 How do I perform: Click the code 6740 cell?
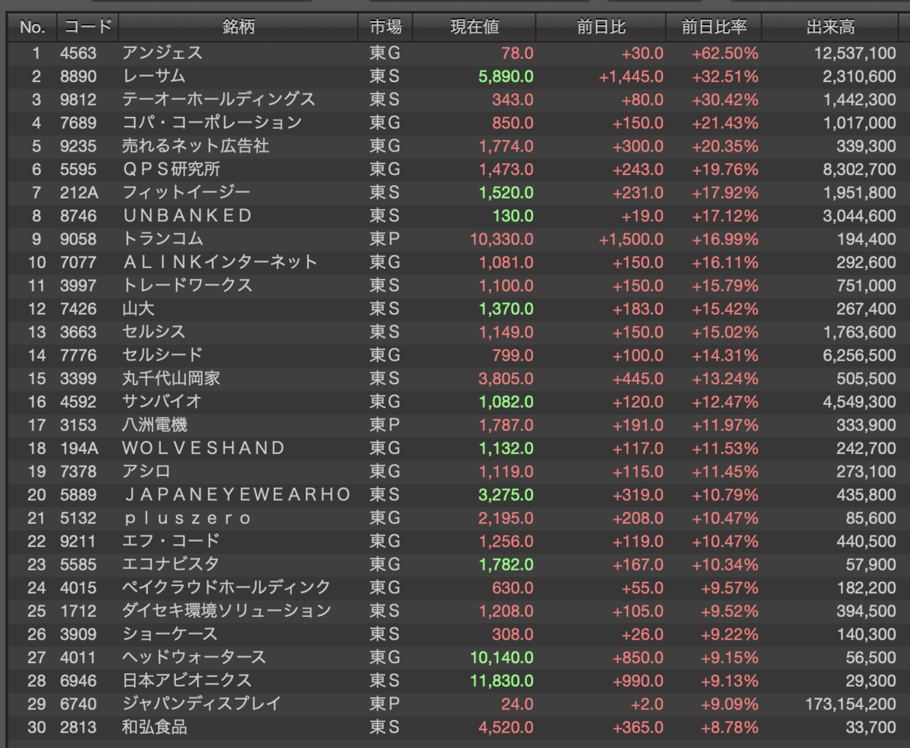[79, 703]
